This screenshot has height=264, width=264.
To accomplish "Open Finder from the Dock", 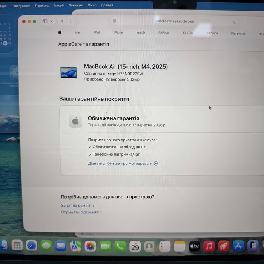I will pos(4,245).
